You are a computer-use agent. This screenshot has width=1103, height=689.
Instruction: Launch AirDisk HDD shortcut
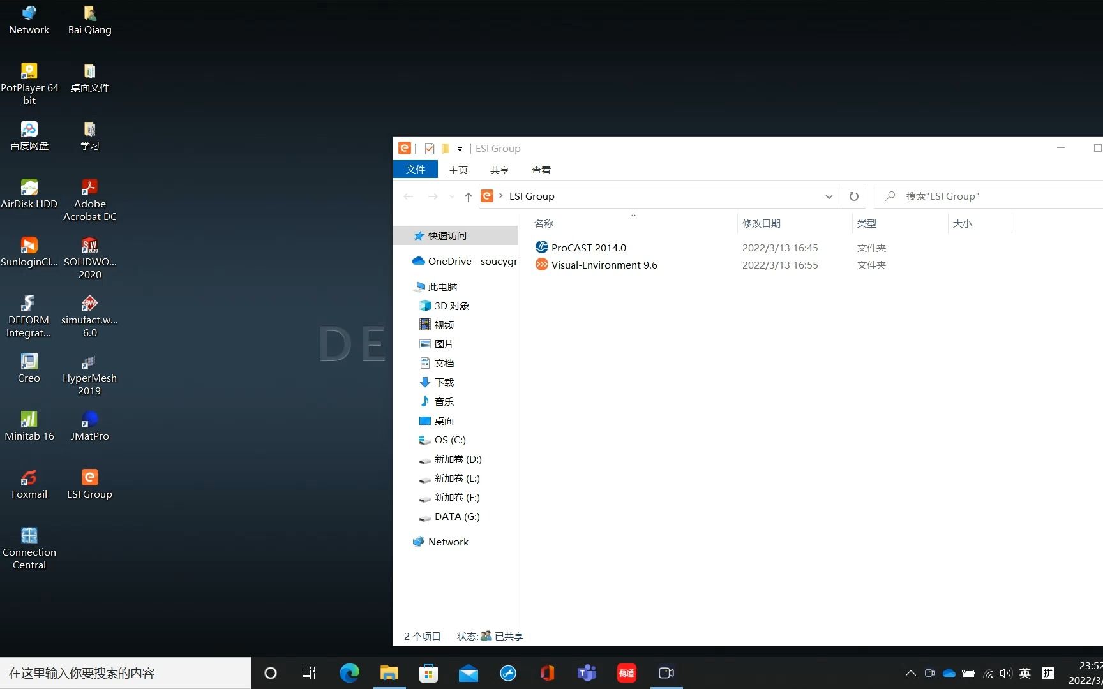click(29, 194)
